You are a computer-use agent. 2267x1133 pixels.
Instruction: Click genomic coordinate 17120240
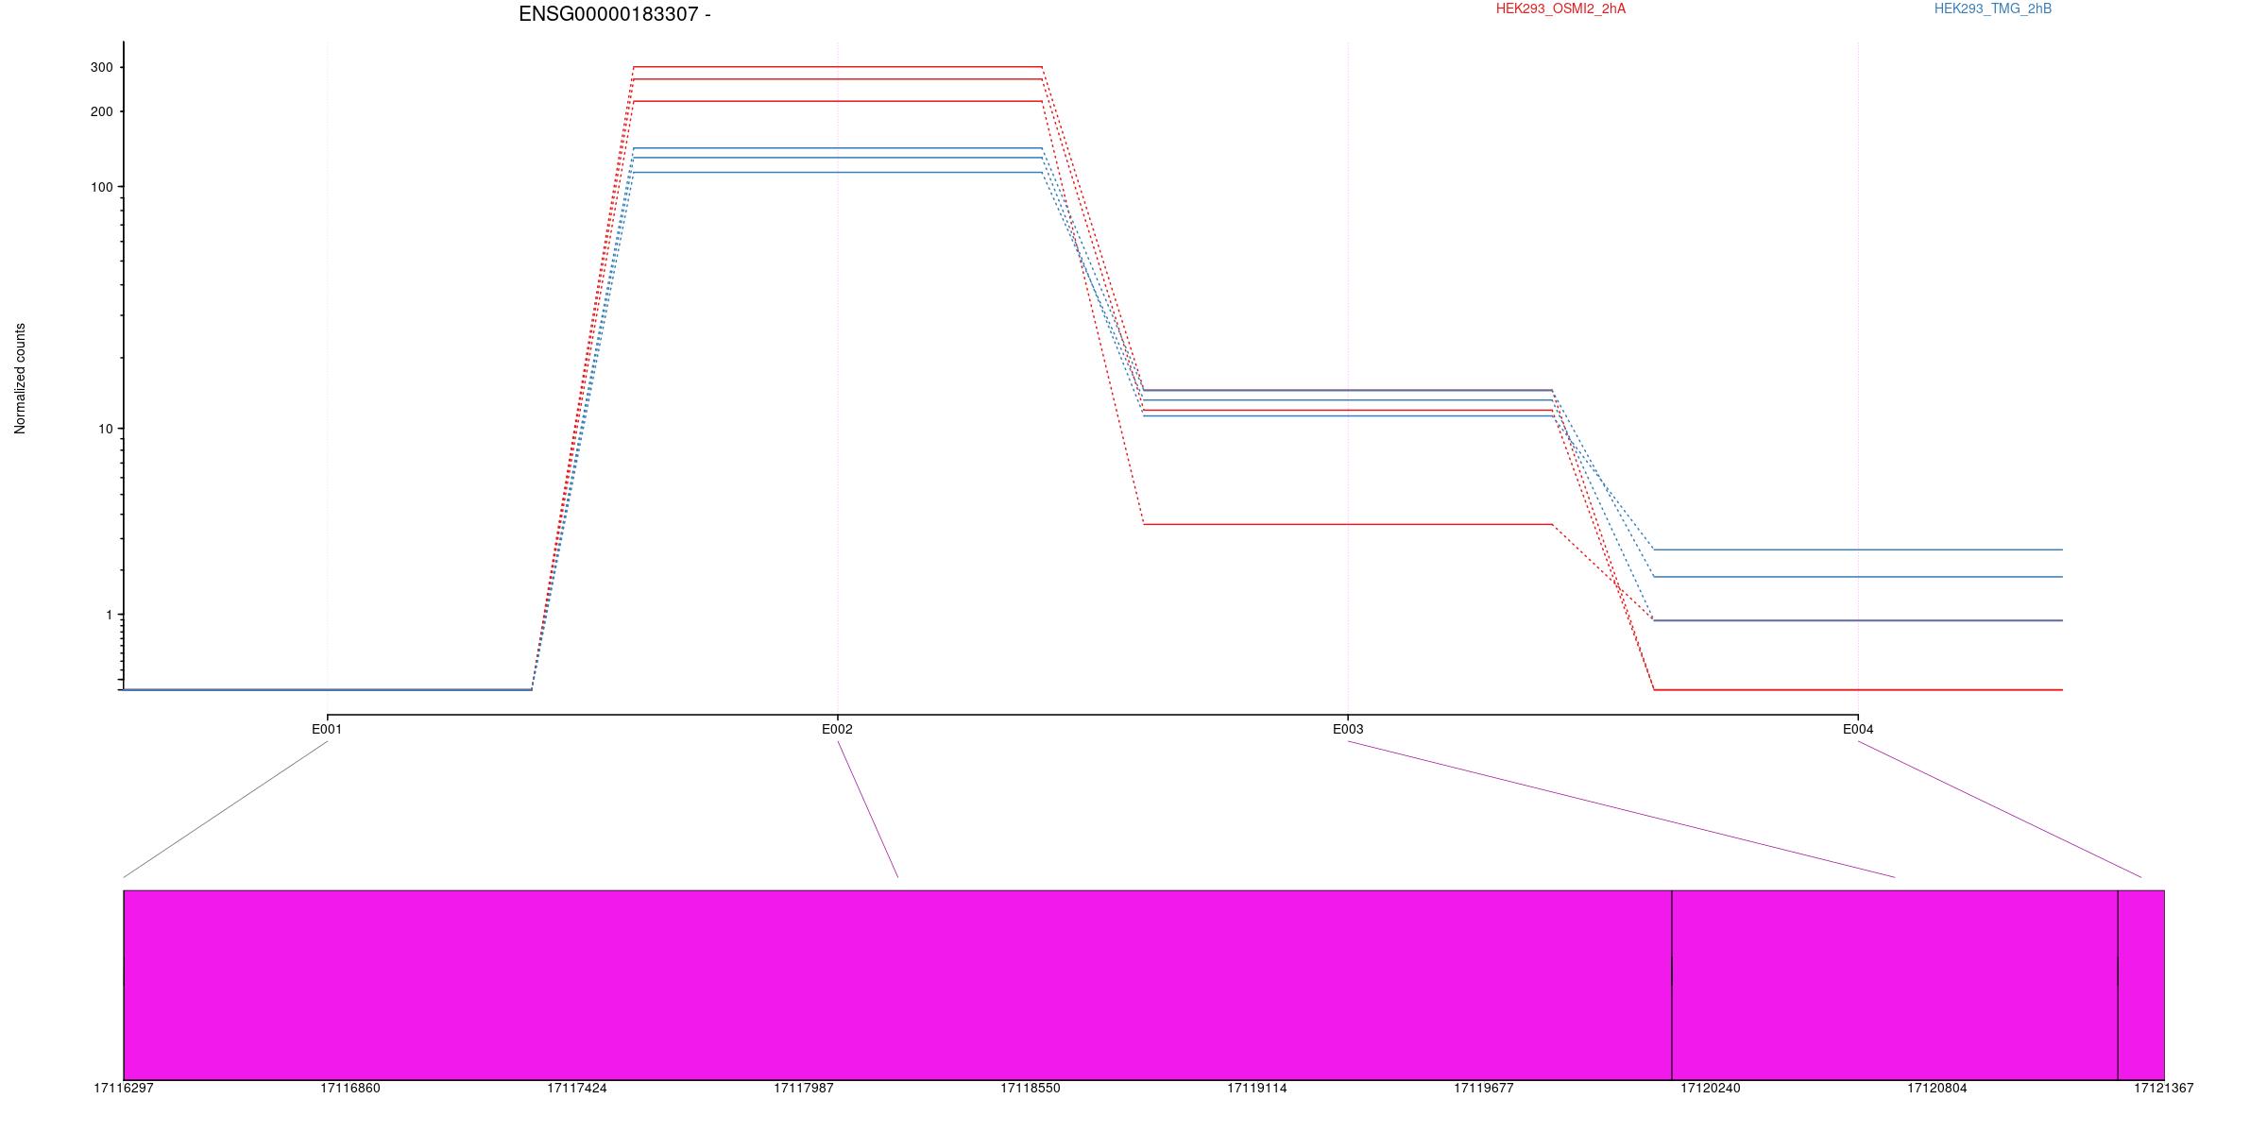click(x=1711, y=1089)
